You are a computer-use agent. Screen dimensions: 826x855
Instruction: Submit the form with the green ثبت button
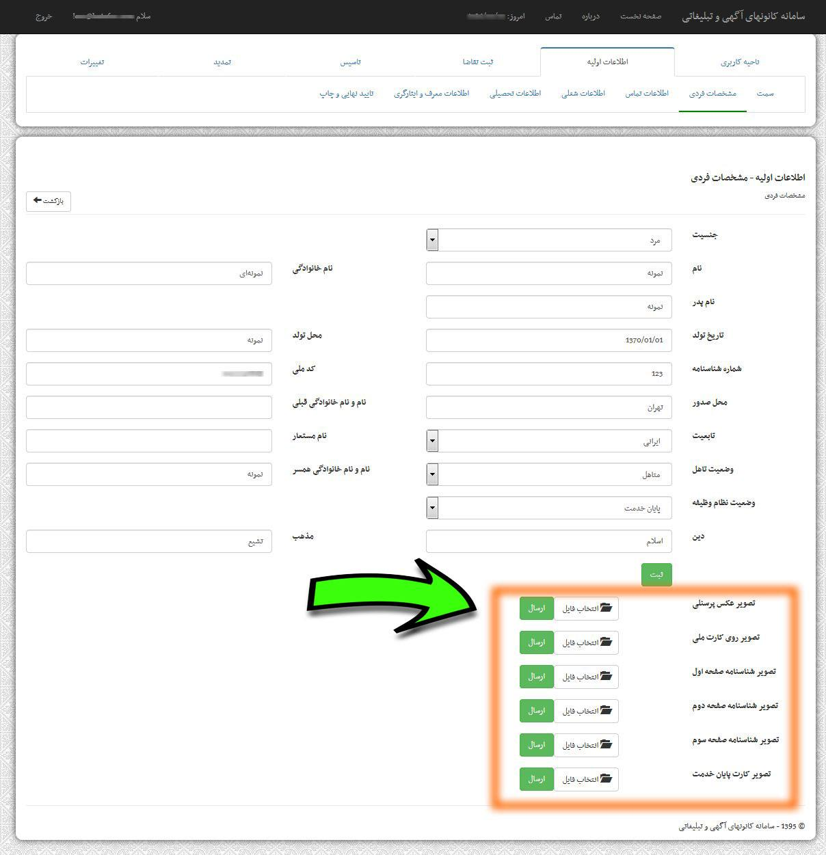coord(656,575)
